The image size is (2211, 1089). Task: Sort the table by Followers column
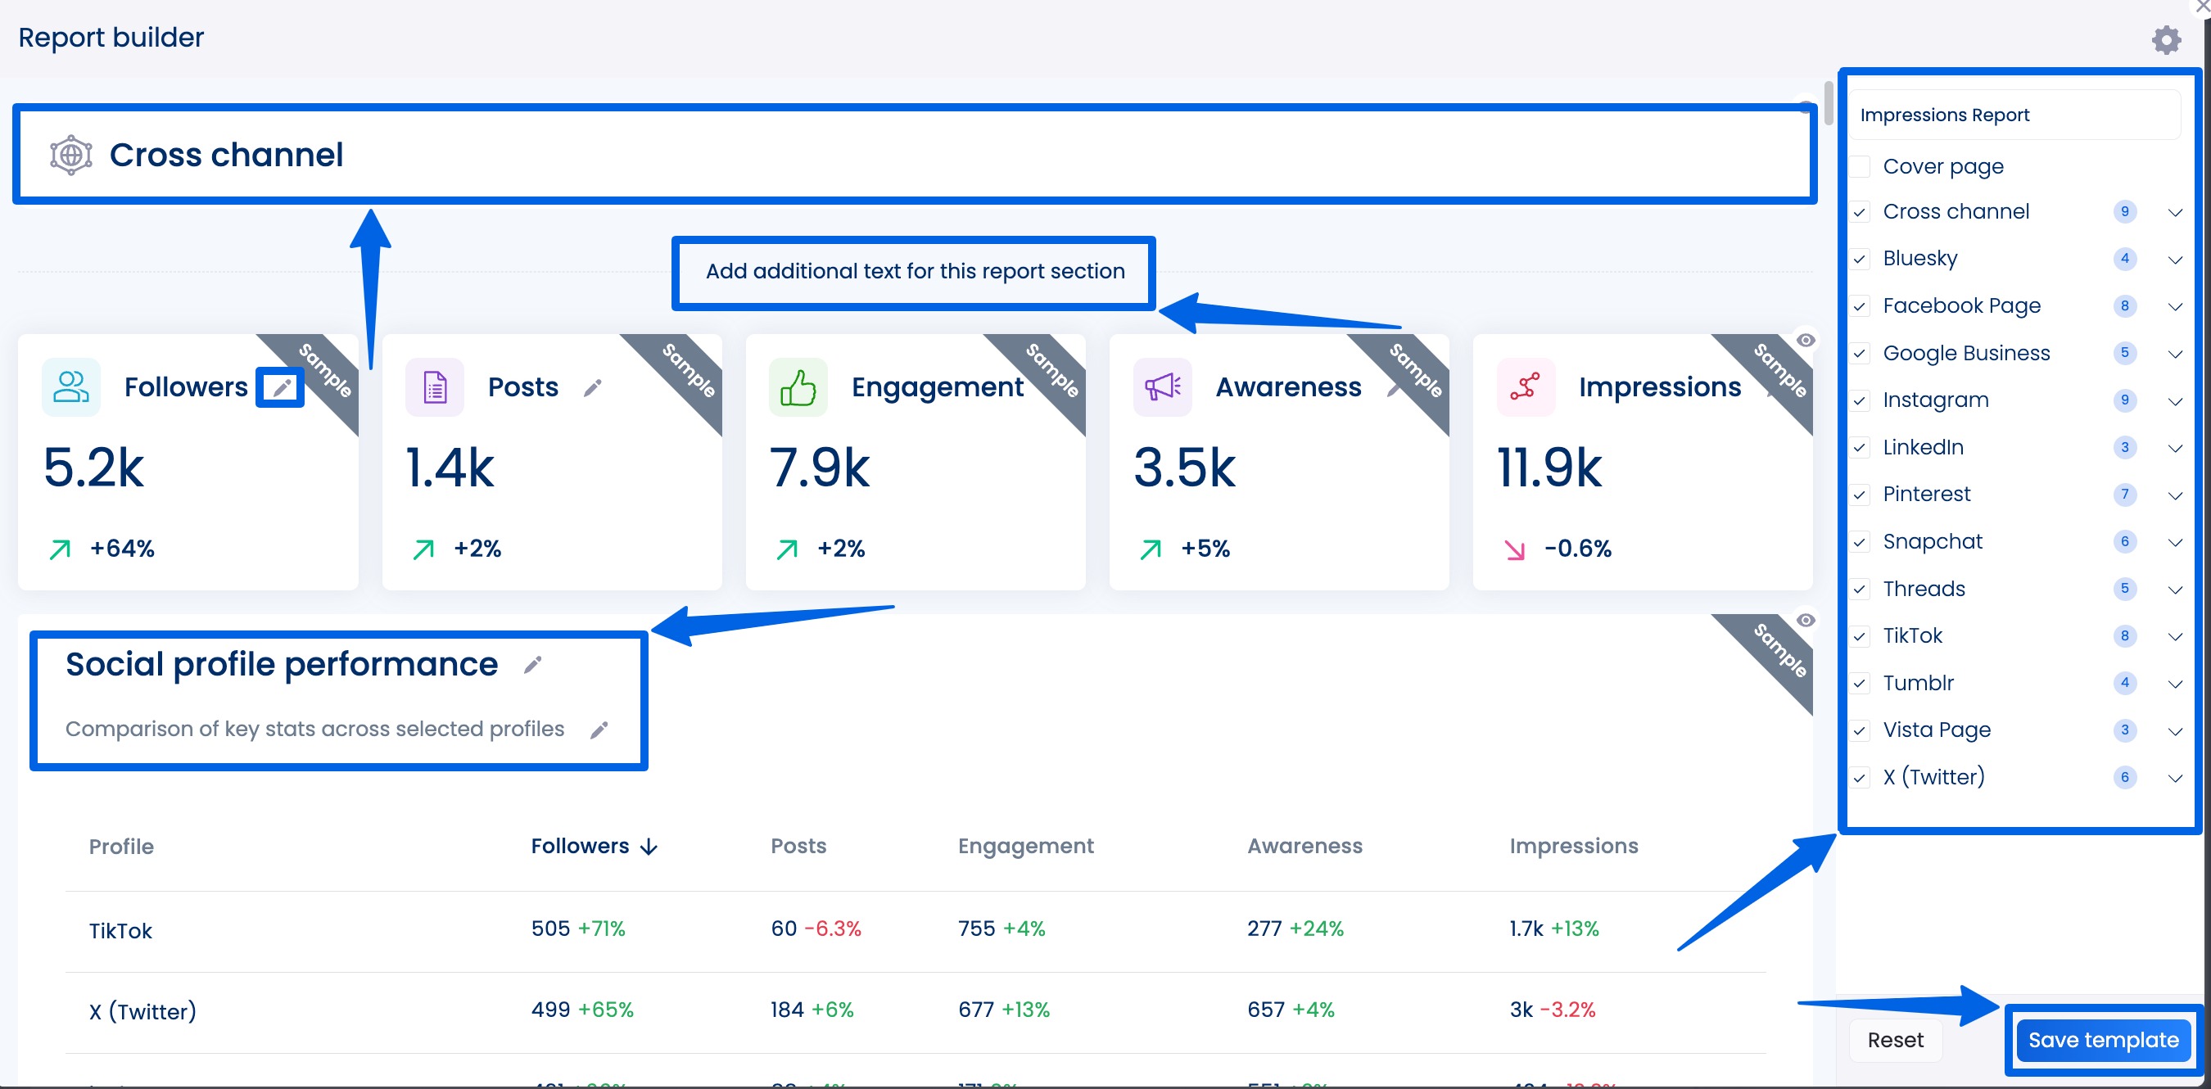[x=593, y=845]
